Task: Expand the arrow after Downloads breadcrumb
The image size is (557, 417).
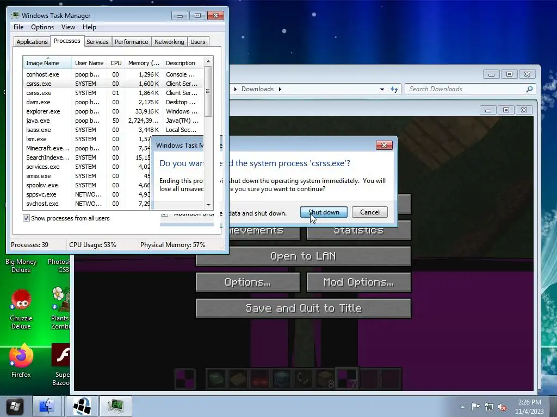Action: [280, 89]
